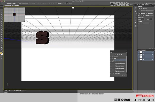
Task: Select the Pen tool
Action: [2, 39]
